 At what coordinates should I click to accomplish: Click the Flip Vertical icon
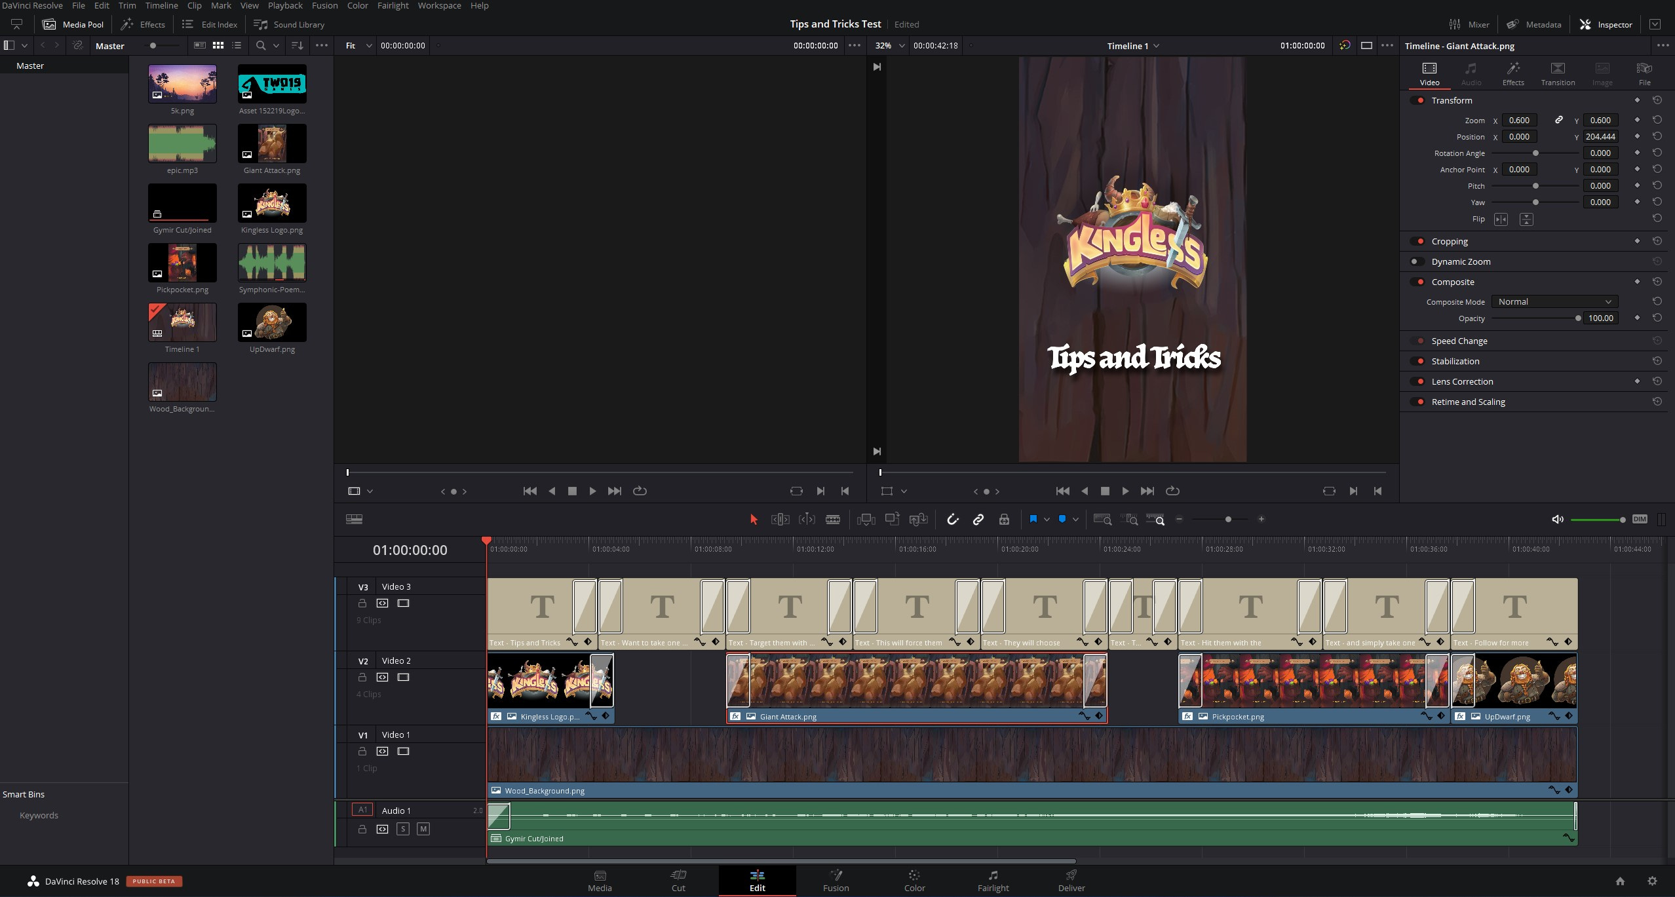[x=1526, y=219]
